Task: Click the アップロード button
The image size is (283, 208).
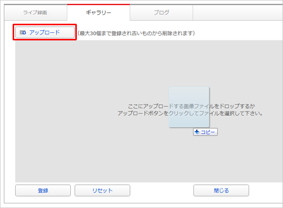Action: (x=45, y=32)
